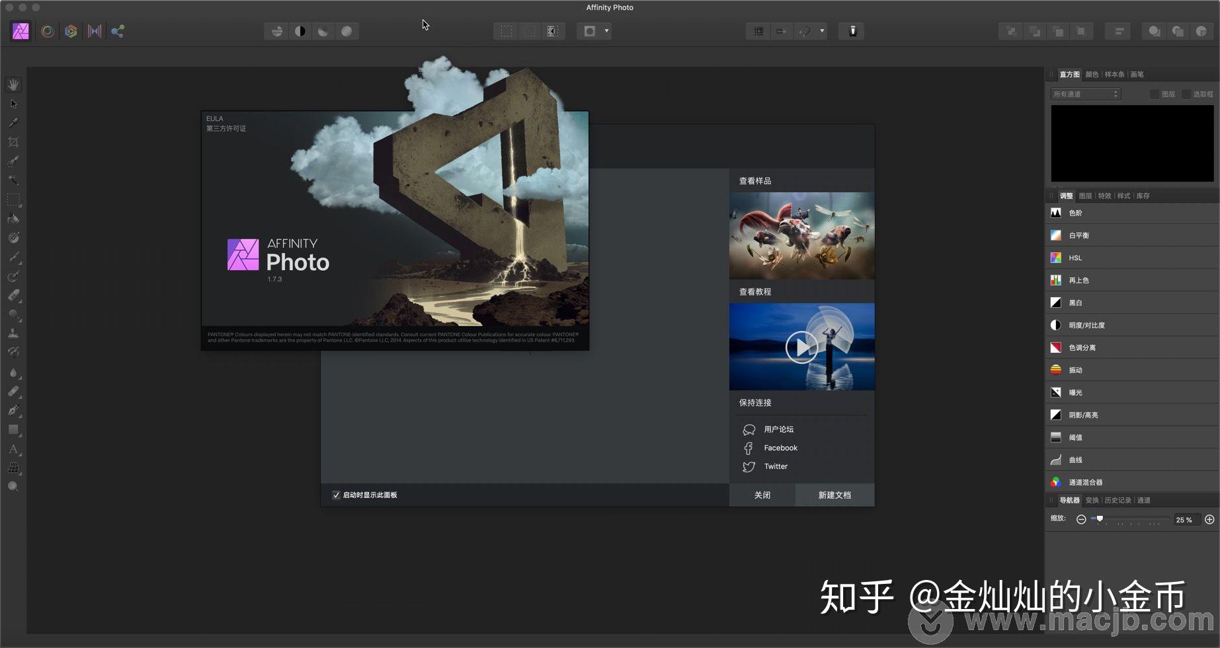Switch to the '画笔' tab
Screen dimensions: 1220x648
point(1137,75)
